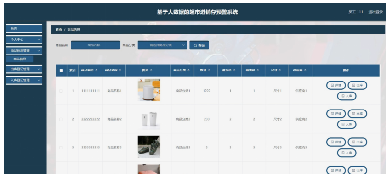This screenshot has height=176, width=392.
Task: Click the 尺寸3 cell
Action: [278, 148]
